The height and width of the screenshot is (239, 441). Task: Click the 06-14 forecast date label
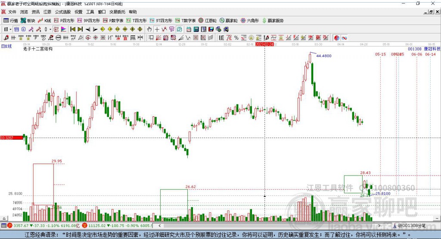[x=430, y=54]
